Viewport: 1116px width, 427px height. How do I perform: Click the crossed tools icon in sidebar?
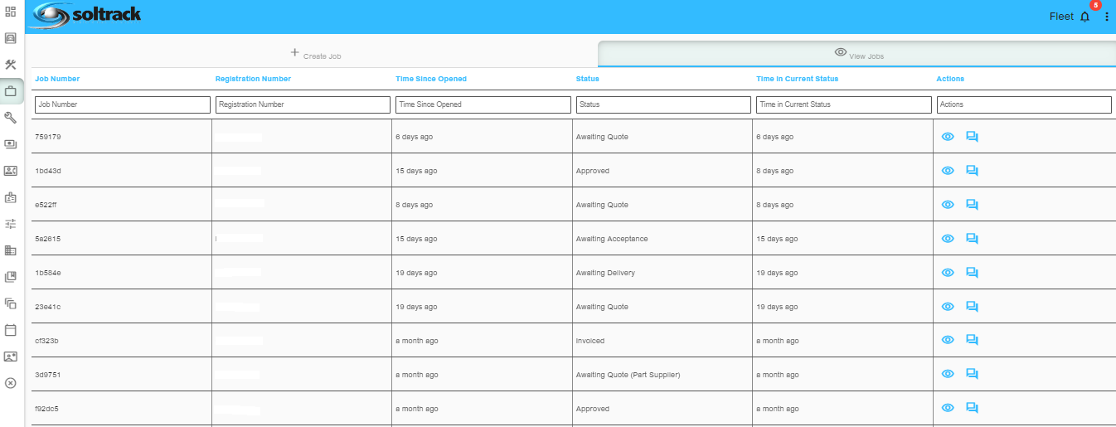tap(11, 65)
